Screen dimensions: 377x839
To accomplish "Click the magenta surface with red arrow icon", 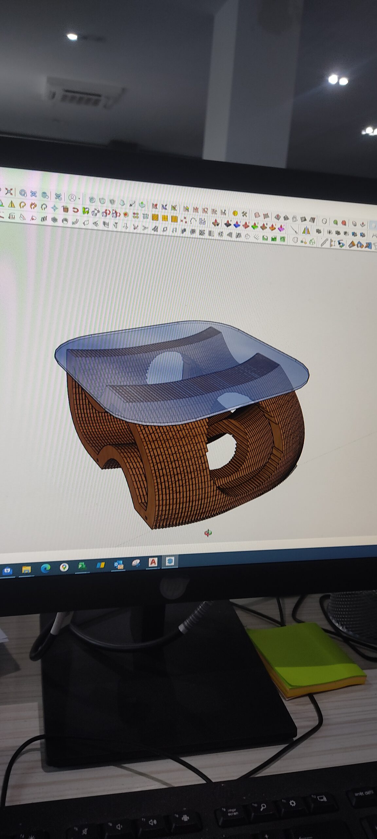I will tap(281, 227).
